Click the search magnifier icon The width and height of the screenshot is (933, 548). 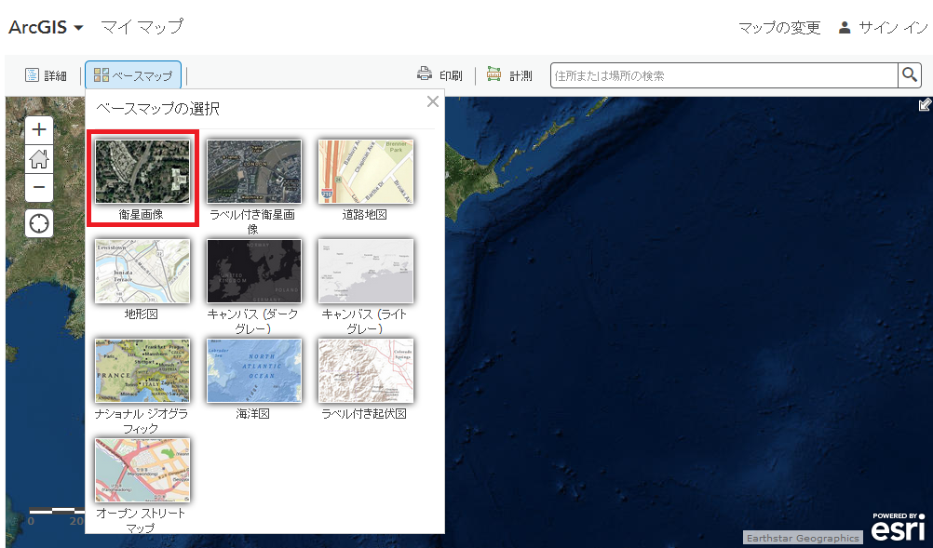[909, 75]
